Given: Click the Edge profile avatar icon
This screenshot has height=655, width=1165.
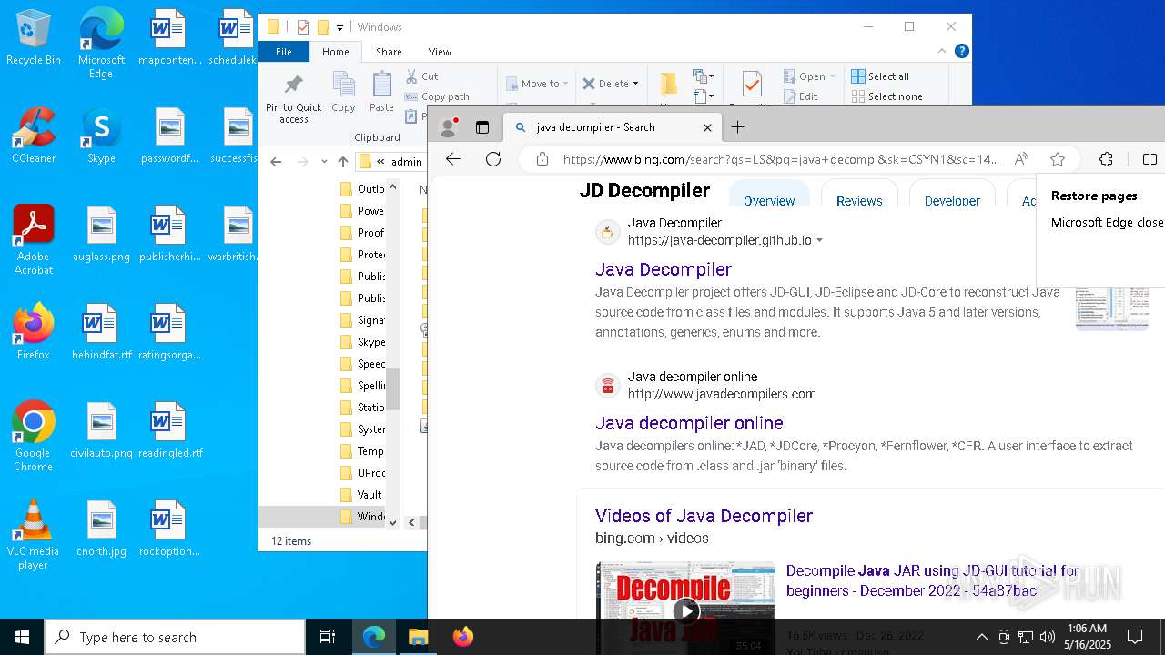Looking at the screenshot, I should (x=447, y=127).
